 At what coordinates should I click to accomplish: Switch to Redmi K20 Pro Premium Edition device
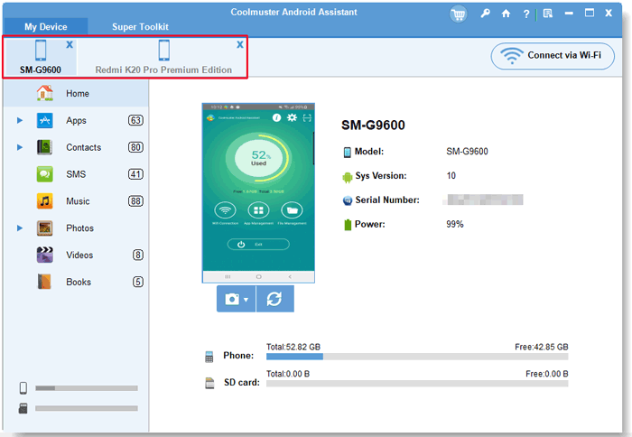(x=163, y=57)
